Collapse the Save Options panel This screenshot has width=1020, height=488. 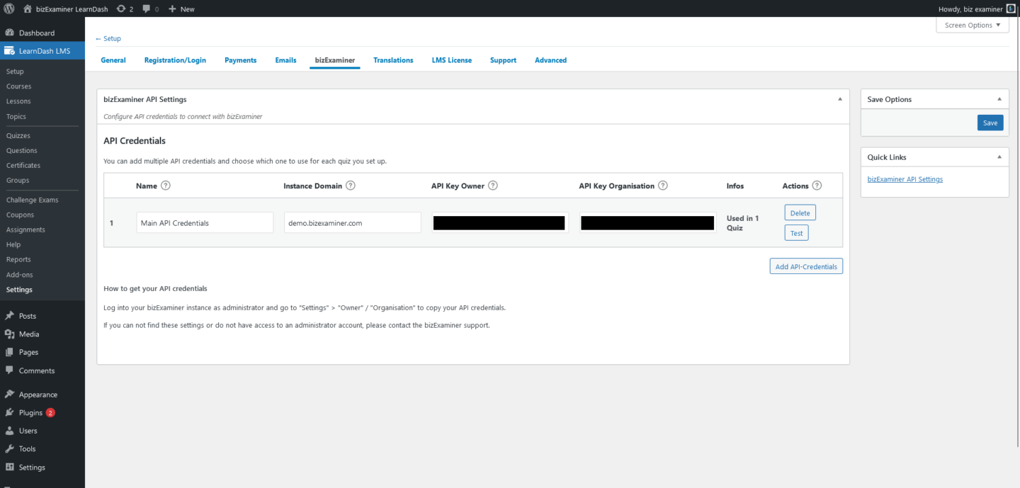(x=999, y=99)
